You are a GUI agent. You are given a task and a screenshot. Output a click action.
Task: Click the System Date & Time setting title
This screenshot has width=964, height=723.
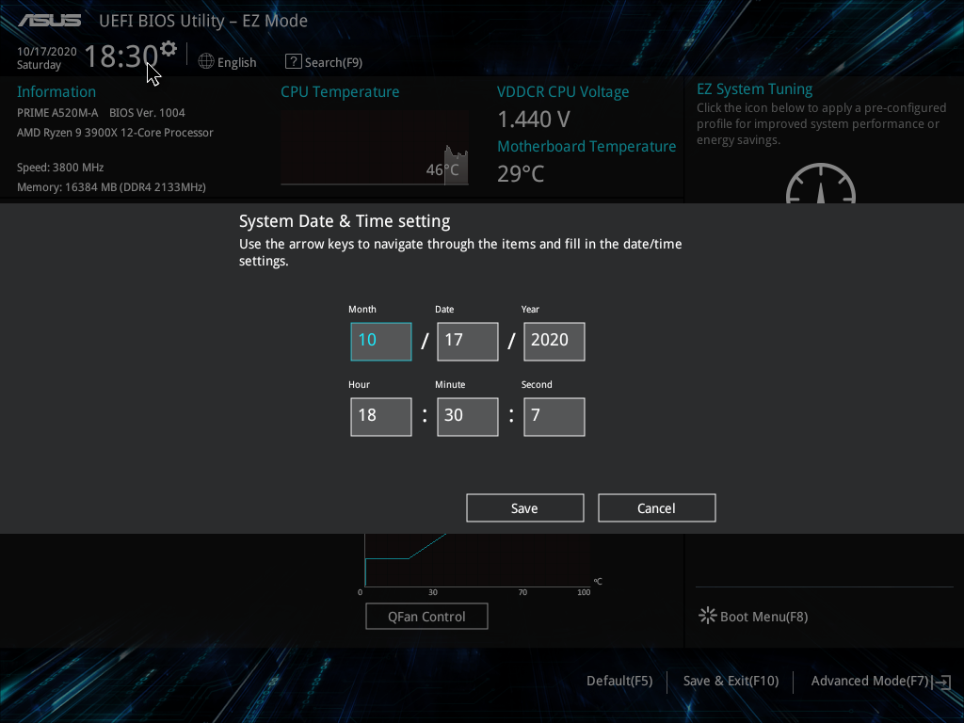click(x=345, y=221)
